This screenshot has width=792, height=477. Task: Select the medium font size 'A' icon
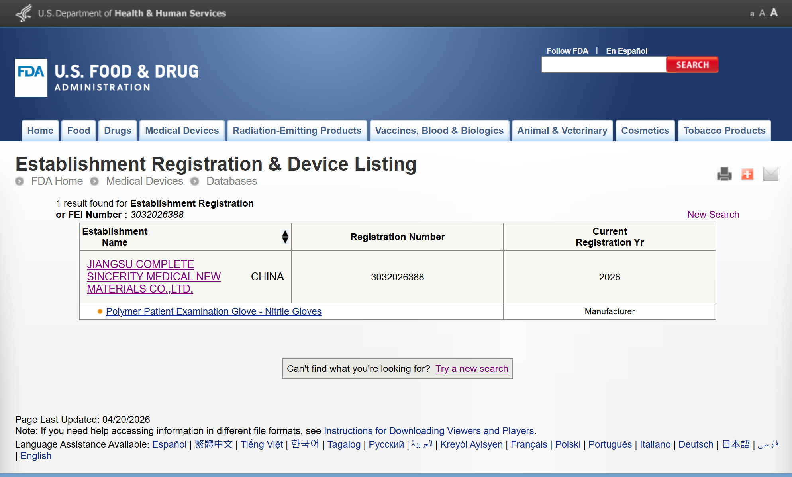pos(762,13)
